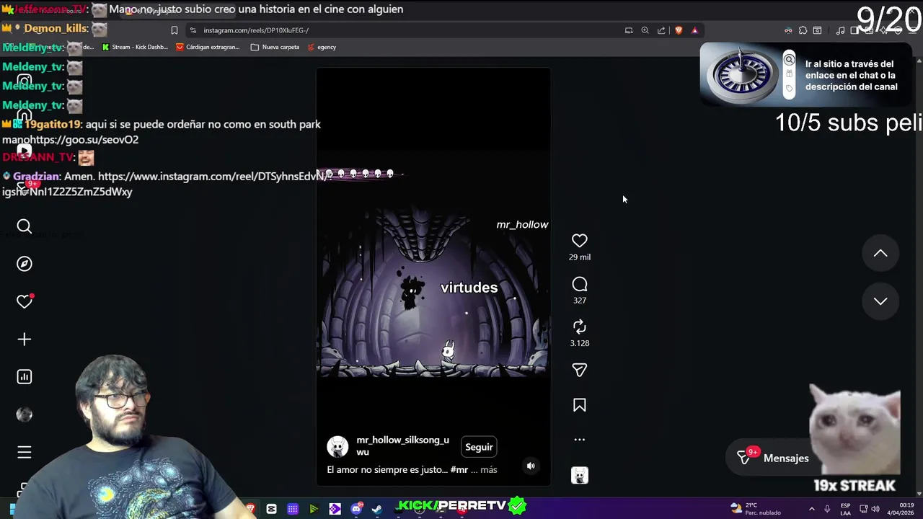Go to the previous reel with up chevron
Viewport: 923px width, 519px height.
[880, 253]
